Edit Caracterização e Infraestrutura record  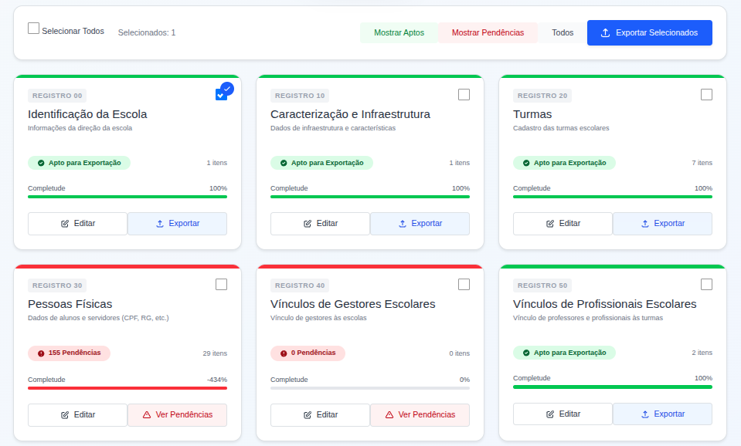click(320, 223)
